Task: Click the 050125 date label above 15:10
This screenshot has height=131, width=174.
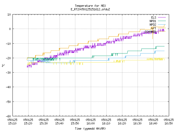Action: point(13,120)
